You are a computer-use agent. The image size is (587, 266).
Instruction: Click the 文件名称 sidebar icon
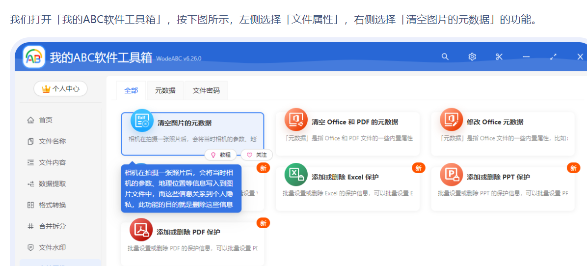click(31, 141)
